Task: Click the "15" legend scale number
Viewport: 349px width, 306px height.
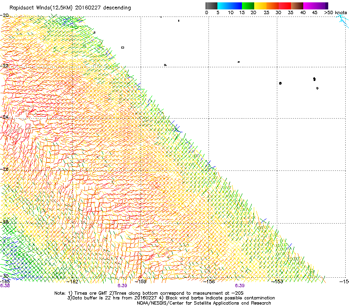Action: (x=242, y=13)
